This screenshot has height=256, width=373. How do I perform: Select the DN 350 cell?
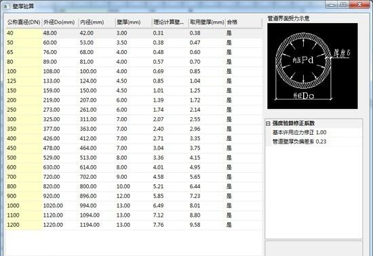pos(24,129)
